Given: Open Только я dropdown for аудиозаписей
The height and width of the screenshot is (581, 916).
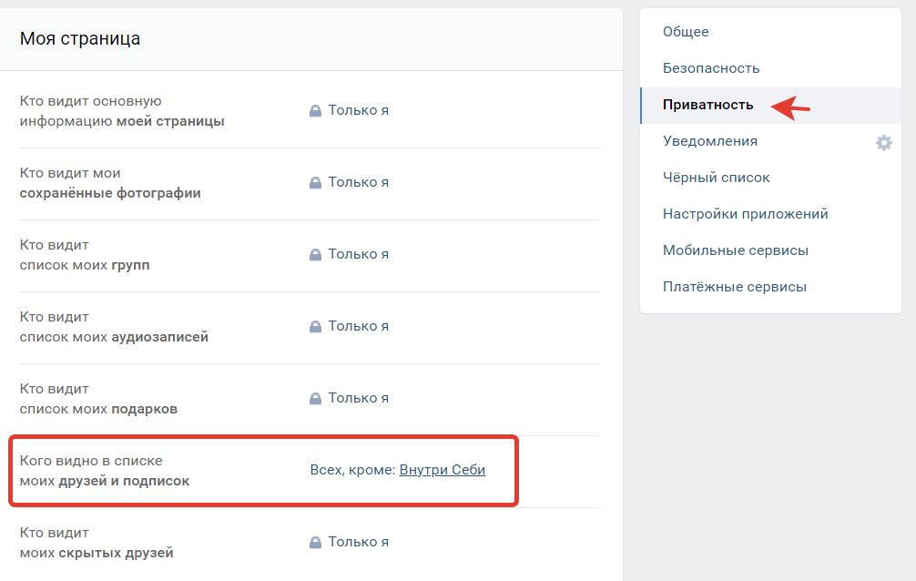Looking at the screenshot, I should pyautogui.click(x=358, y=326).
